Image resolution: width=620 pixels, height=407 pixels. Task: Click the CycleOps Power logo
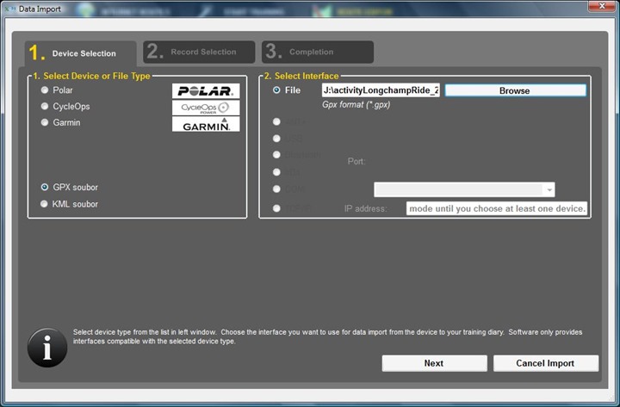(x=206, y=108)
